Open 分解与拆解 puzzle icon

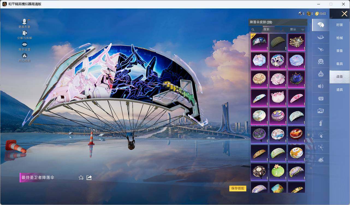25,33
